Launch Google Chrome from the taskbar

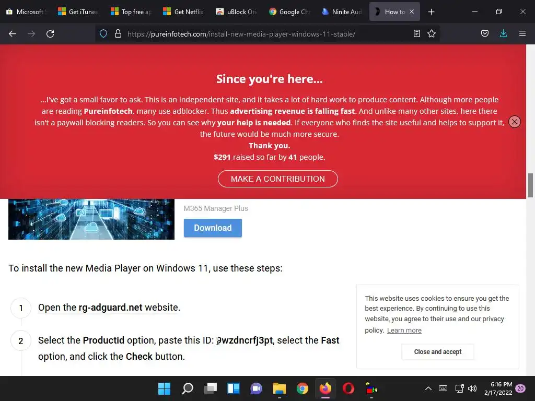point(303,388)
